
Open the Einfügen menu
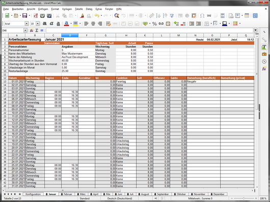[43, 9]
